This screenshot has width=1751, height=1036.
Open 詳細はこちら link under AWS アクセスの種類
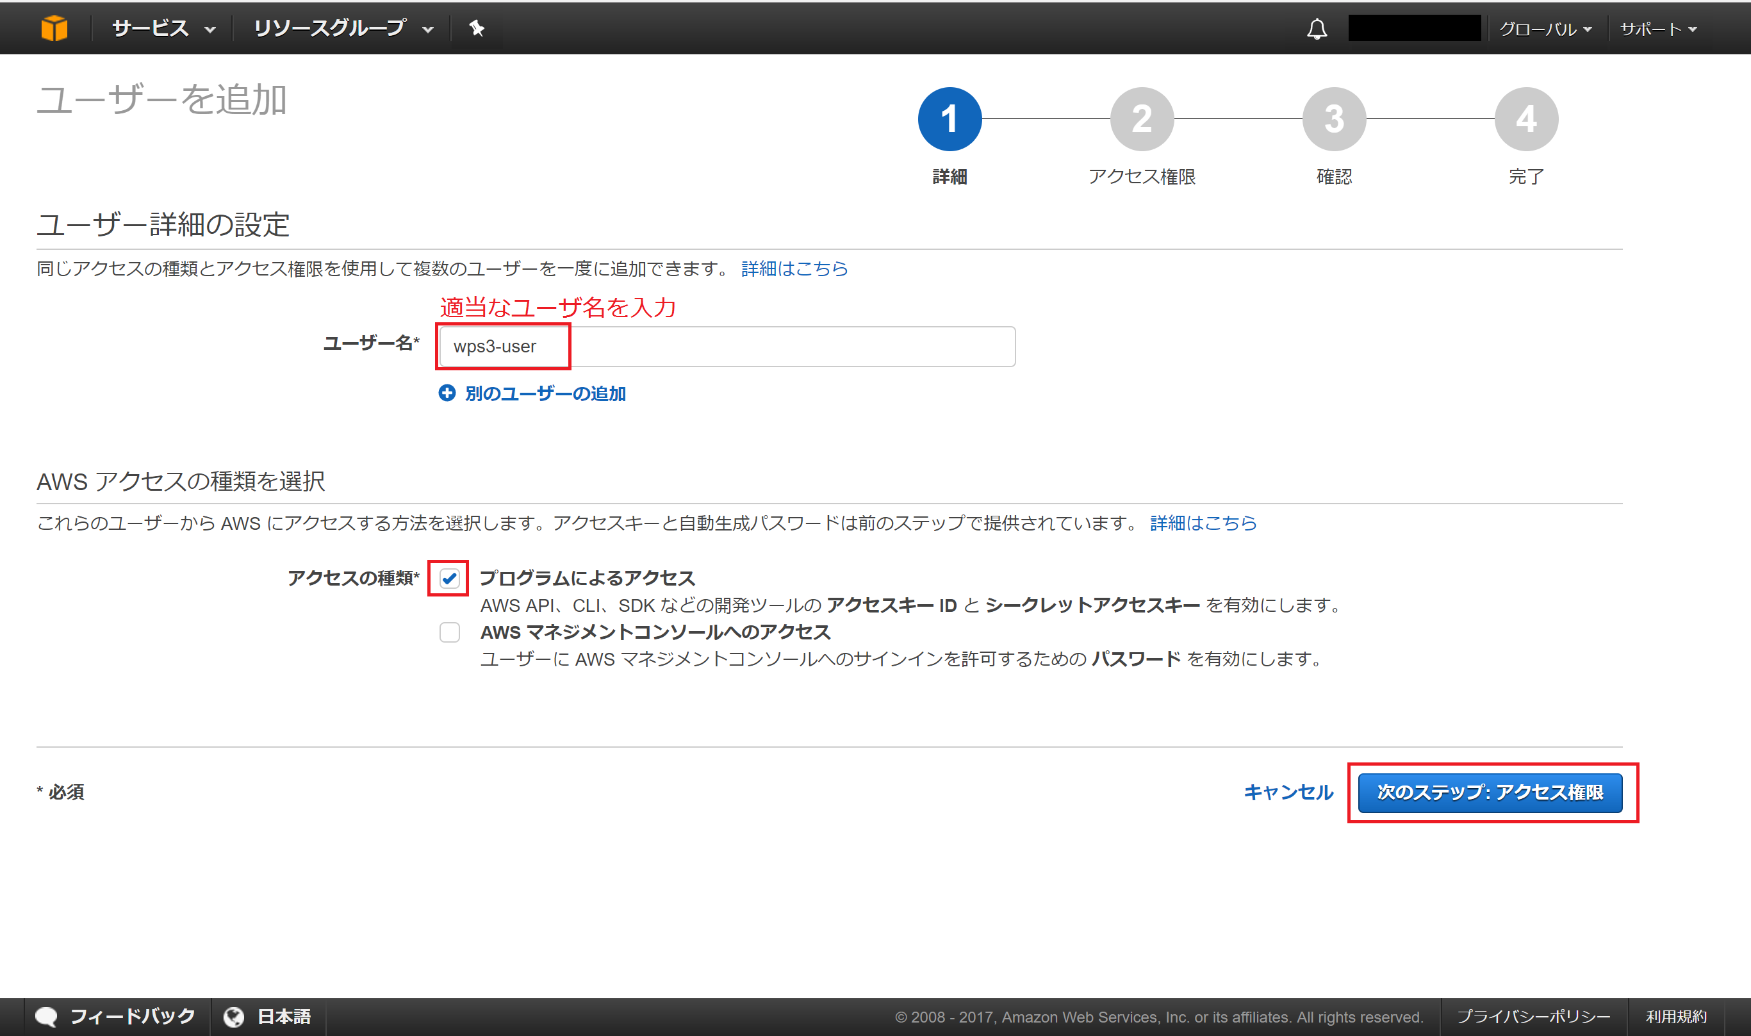[x=1203, y=523]
